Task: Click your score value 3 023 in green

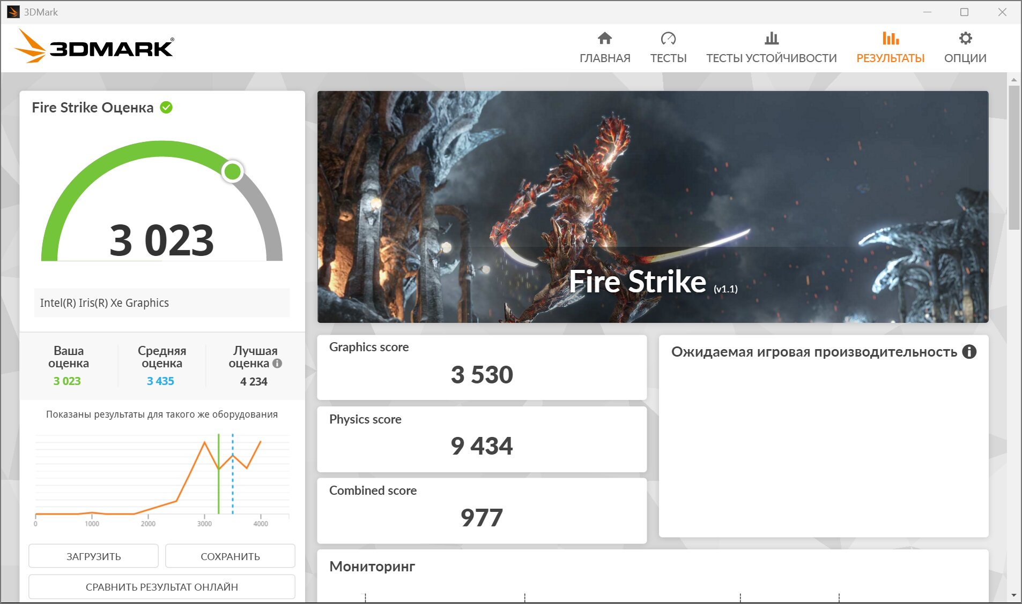Action: click(67, 381)
